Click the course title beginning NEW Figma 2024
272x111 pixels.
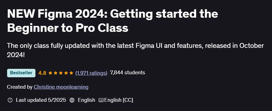coord(112,21)
